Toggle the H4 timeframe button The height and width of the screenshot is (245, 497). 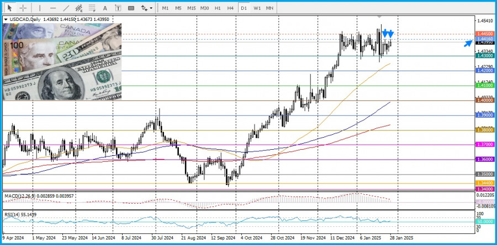(230, 8)
